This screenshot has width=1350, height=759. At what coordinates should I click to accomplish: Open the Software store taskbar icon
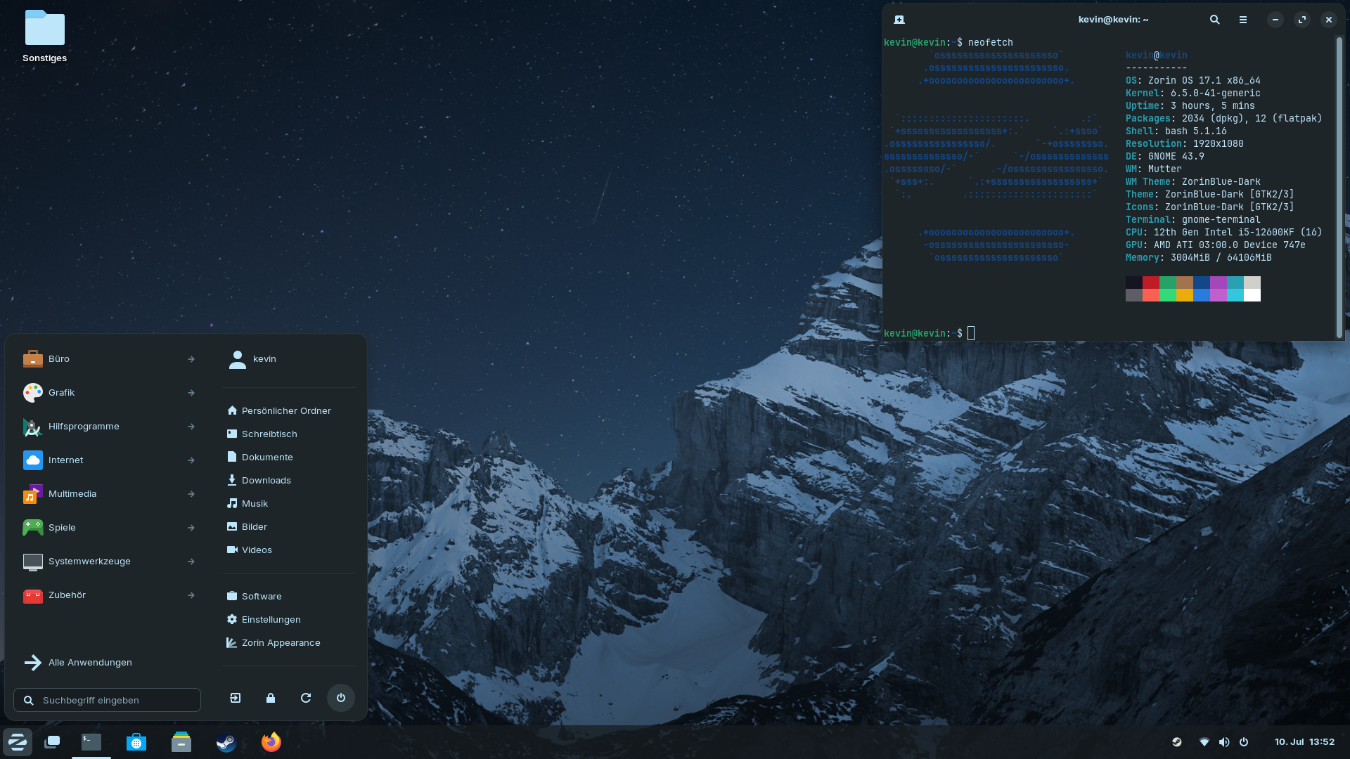tap(136, 742)
